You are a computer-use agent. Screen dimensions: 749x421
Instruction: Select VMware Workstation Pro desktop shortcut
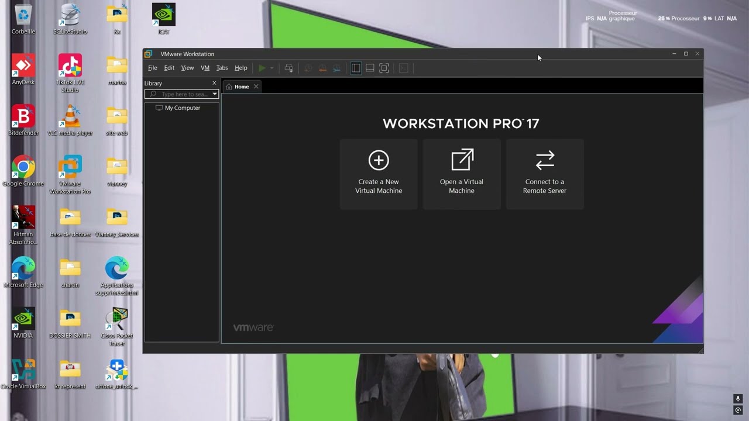click(x=70, y=174)
